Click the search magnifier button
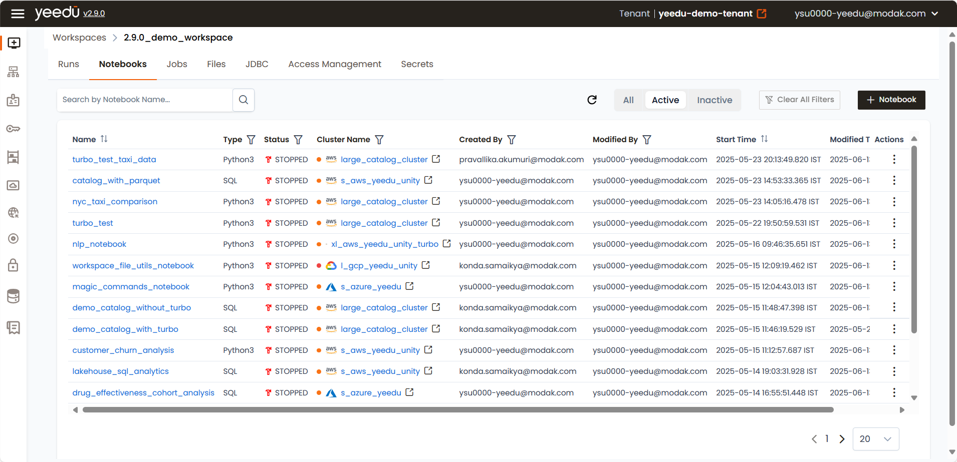The height and width of the screenshot is (462, 957). (x=244, y=100)
